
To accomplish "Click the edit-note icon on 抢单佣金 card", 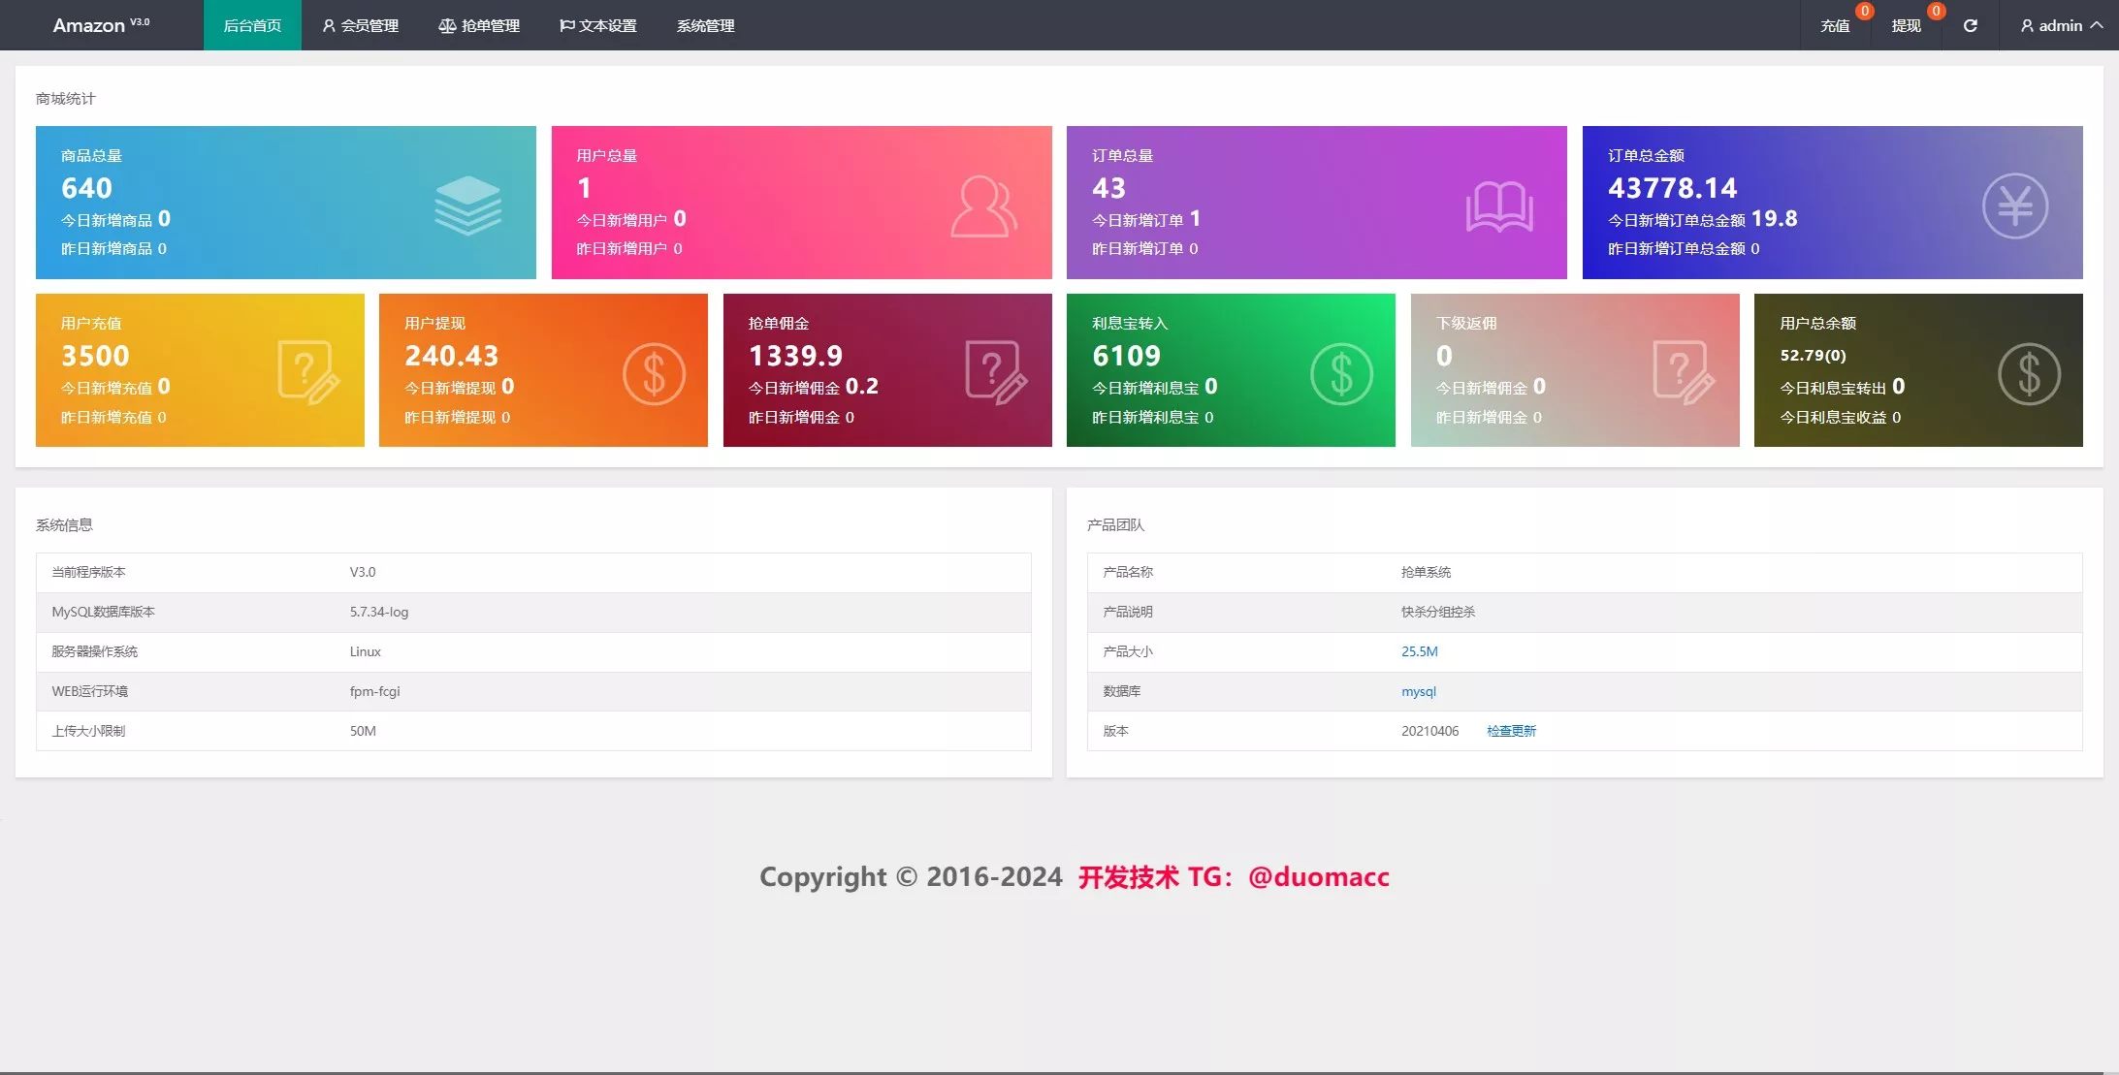I will click(996, 372).
